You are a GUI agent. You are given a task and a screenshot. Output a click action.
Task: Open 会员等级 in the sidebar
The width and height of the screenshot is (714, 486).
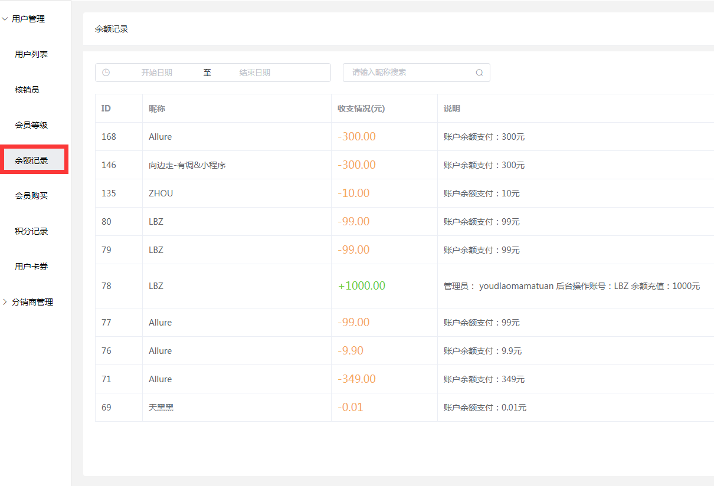(x=31, y=125)
